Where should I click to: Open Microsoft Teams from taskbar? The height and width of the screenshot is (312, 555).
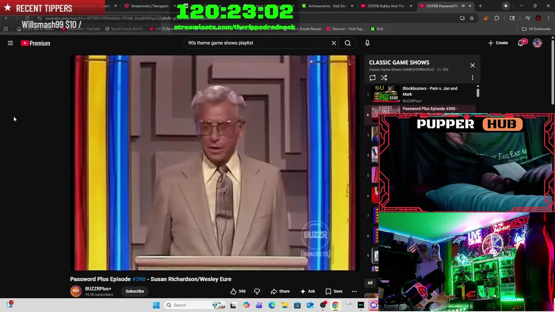point(259,305)
